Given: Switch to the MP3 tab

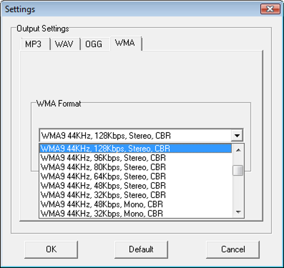Looking at the screenshot, I should 33,44.
